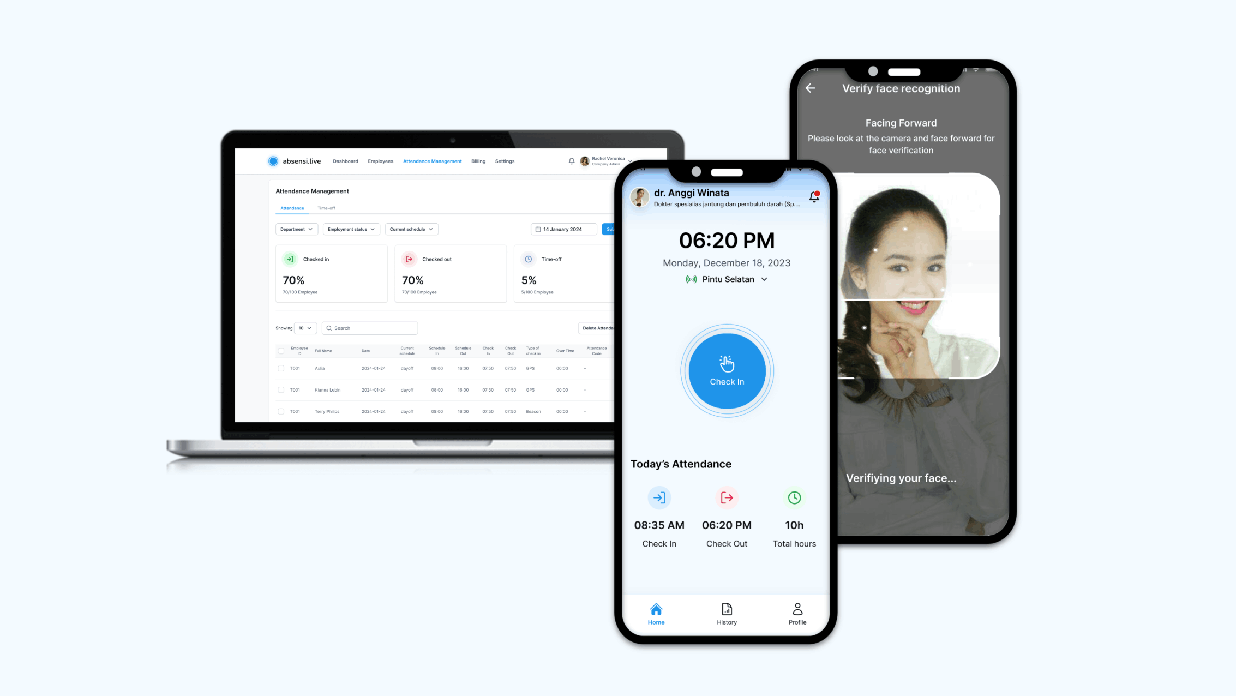Select the Department dropdown filter
Viewport: 1236px width, 696px height.
296,229
